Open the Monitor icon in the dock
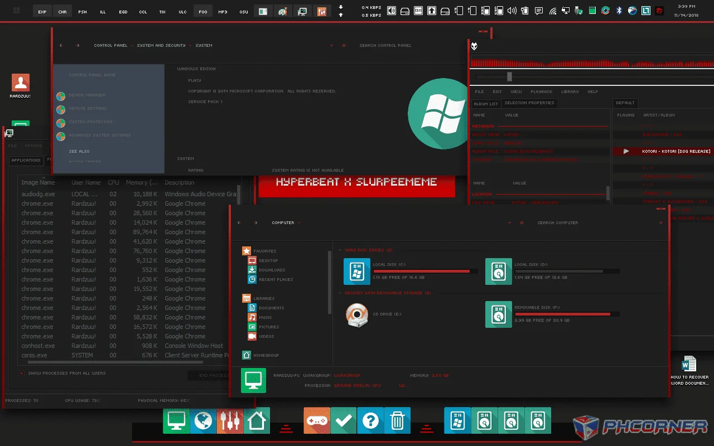This screenshot has width=714, height=446. [x=176, y=420]
